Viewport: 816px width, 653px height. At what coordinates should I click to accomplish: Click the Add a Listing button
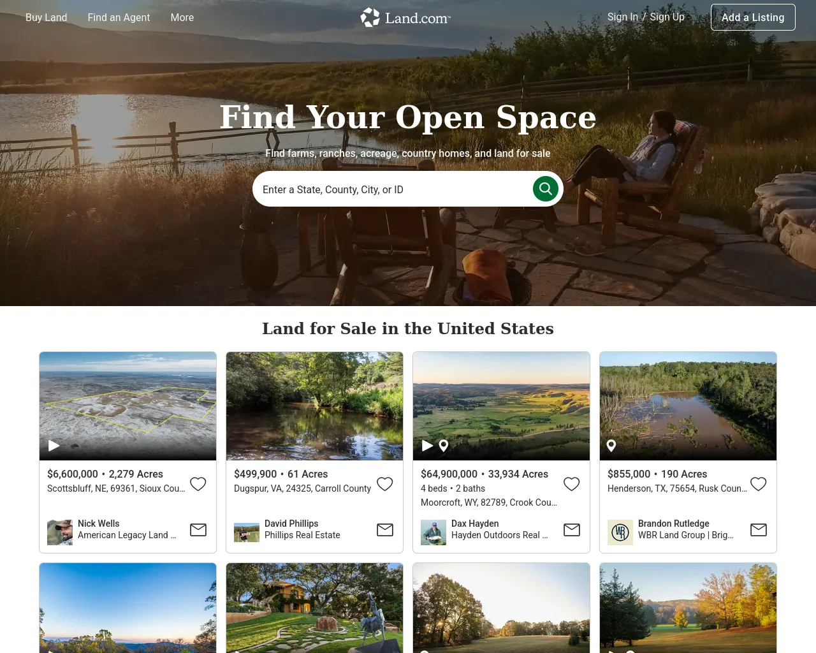(x=753, y=17)
